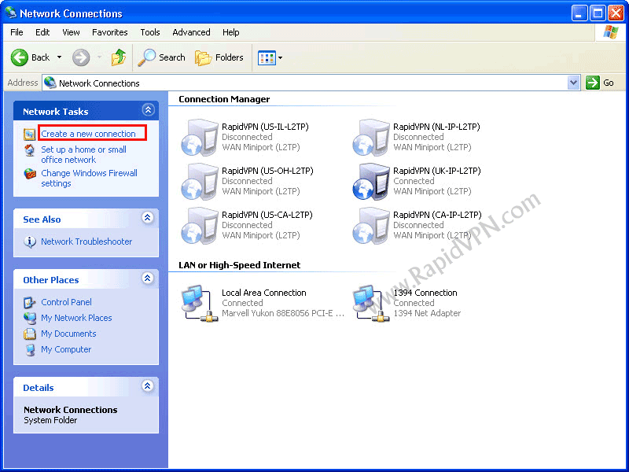Select the RapidVPN (CA-IP-L2TP) connection icon
The width and height of the screenshot is (629, 472).
[x=370, y=226]
